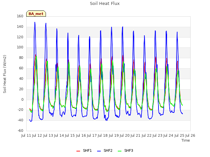Click the Jul 18 x-axis tick label
This screenshot has width=210, height=157.
pos(103,135)
